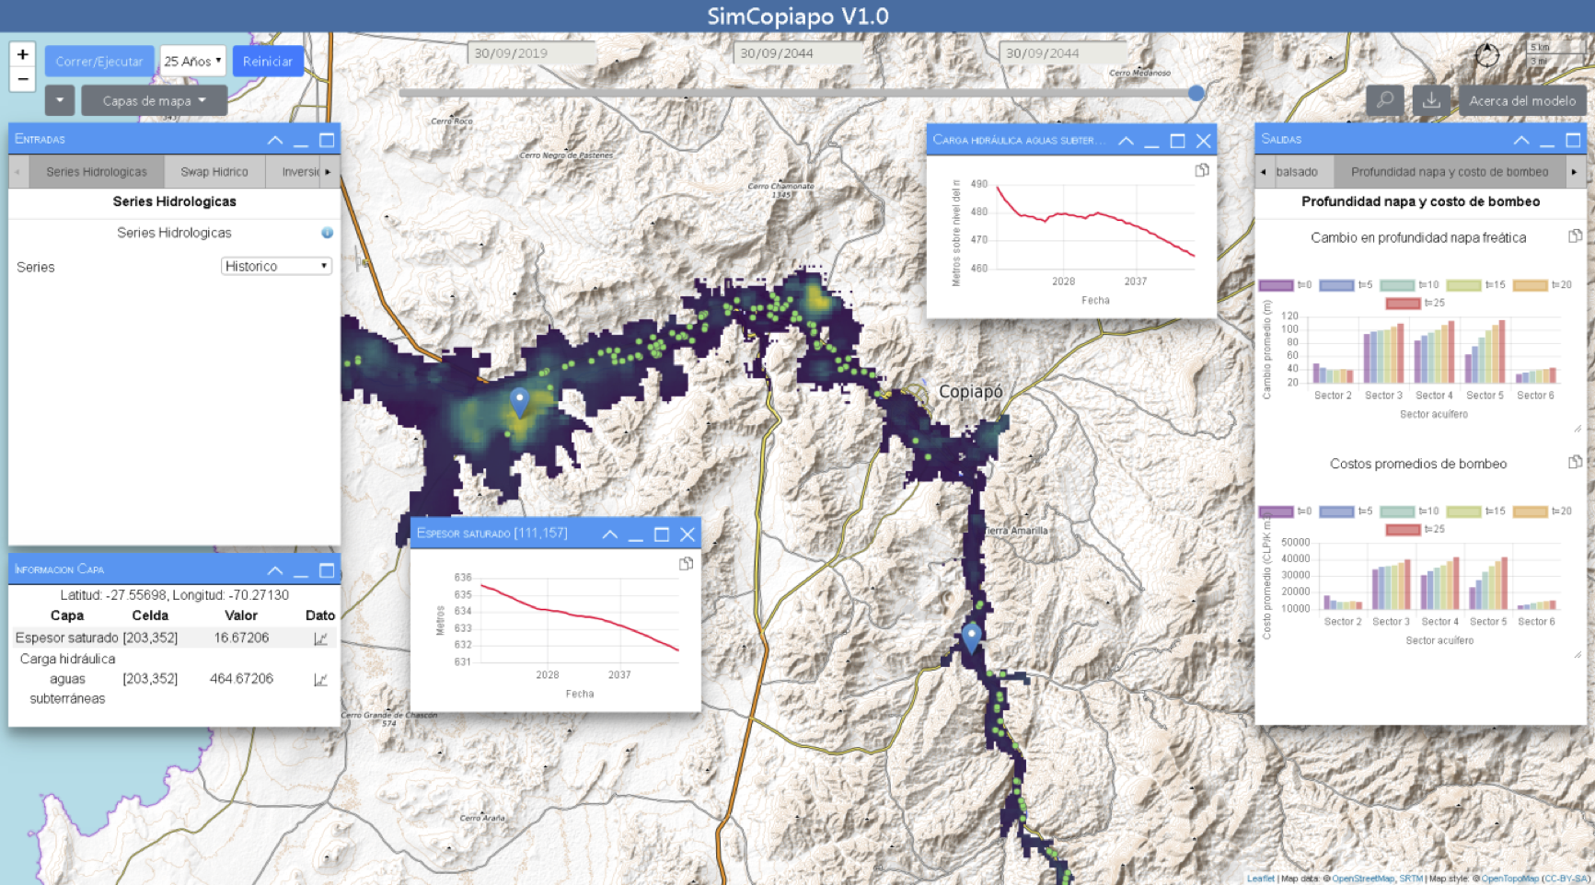Copy the Carga hidráulica chart
This screenshot has width=1595, height=885.
click(1202, 170)
